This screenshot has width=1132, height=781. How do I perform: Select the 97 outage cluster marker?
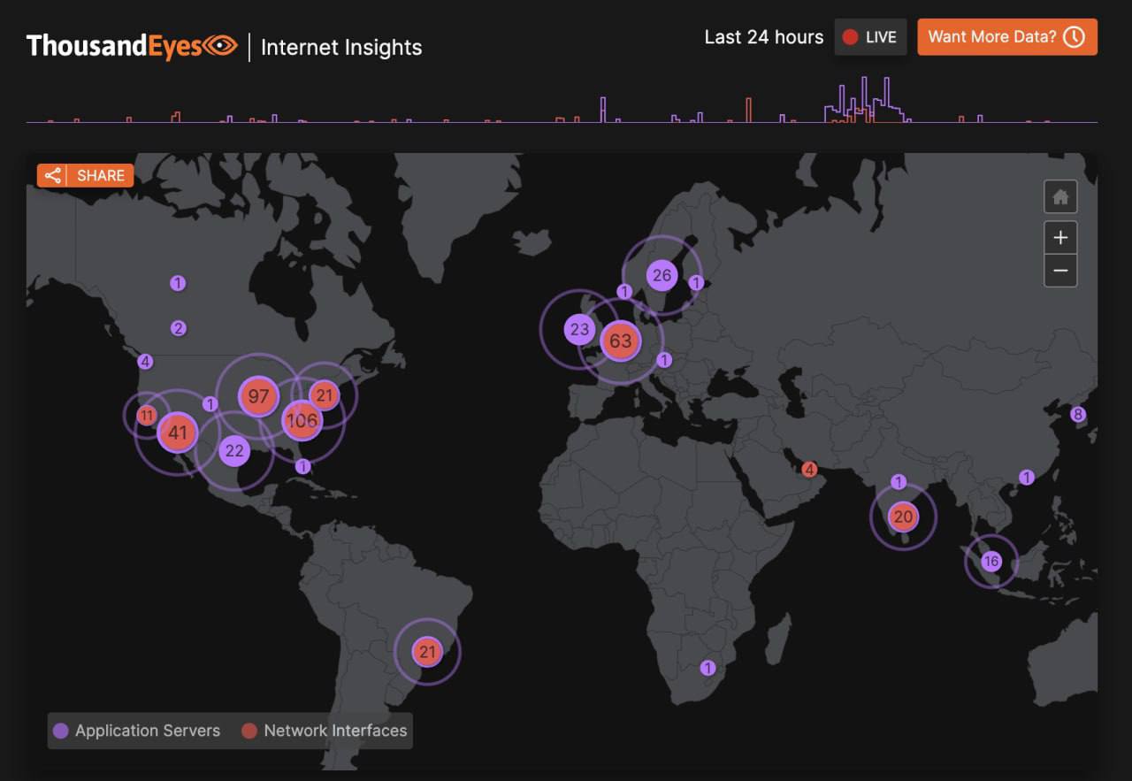258,396
